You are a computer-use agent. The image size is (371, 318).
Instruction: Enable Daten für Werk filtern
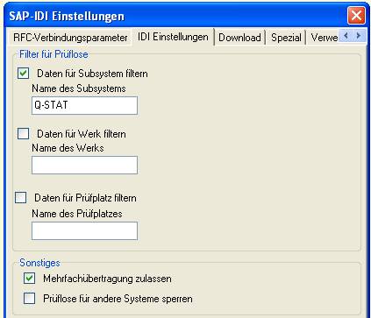(x=23, y=134)
